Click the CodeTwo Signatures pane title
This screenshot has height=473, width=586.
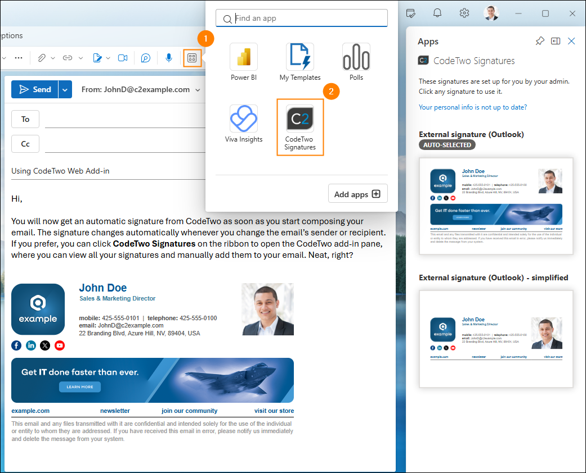point(474,61)
